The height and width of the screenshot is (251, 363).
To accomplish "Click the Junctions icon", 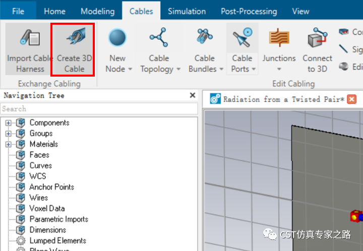I will click(x=279, y=37).
